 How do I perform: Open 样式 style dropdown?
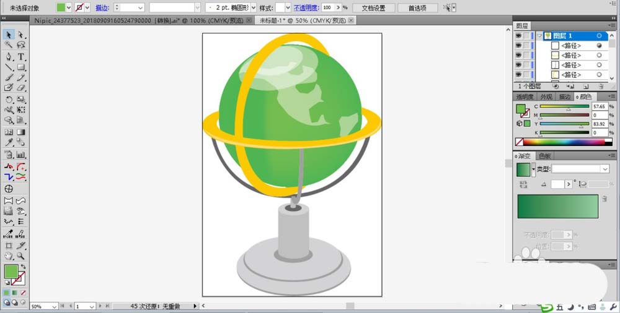[288, 7]
